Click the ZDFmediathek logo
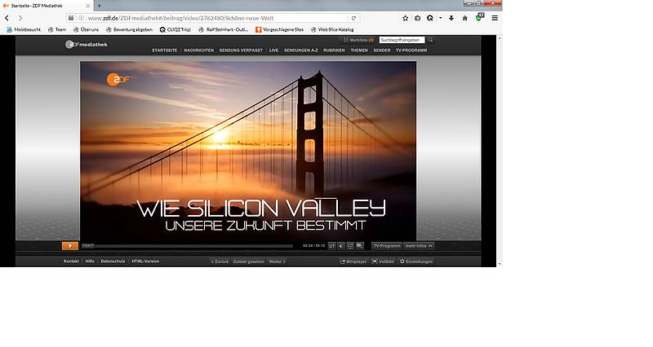This screenshot has height=347, width=653. [87, 45]
